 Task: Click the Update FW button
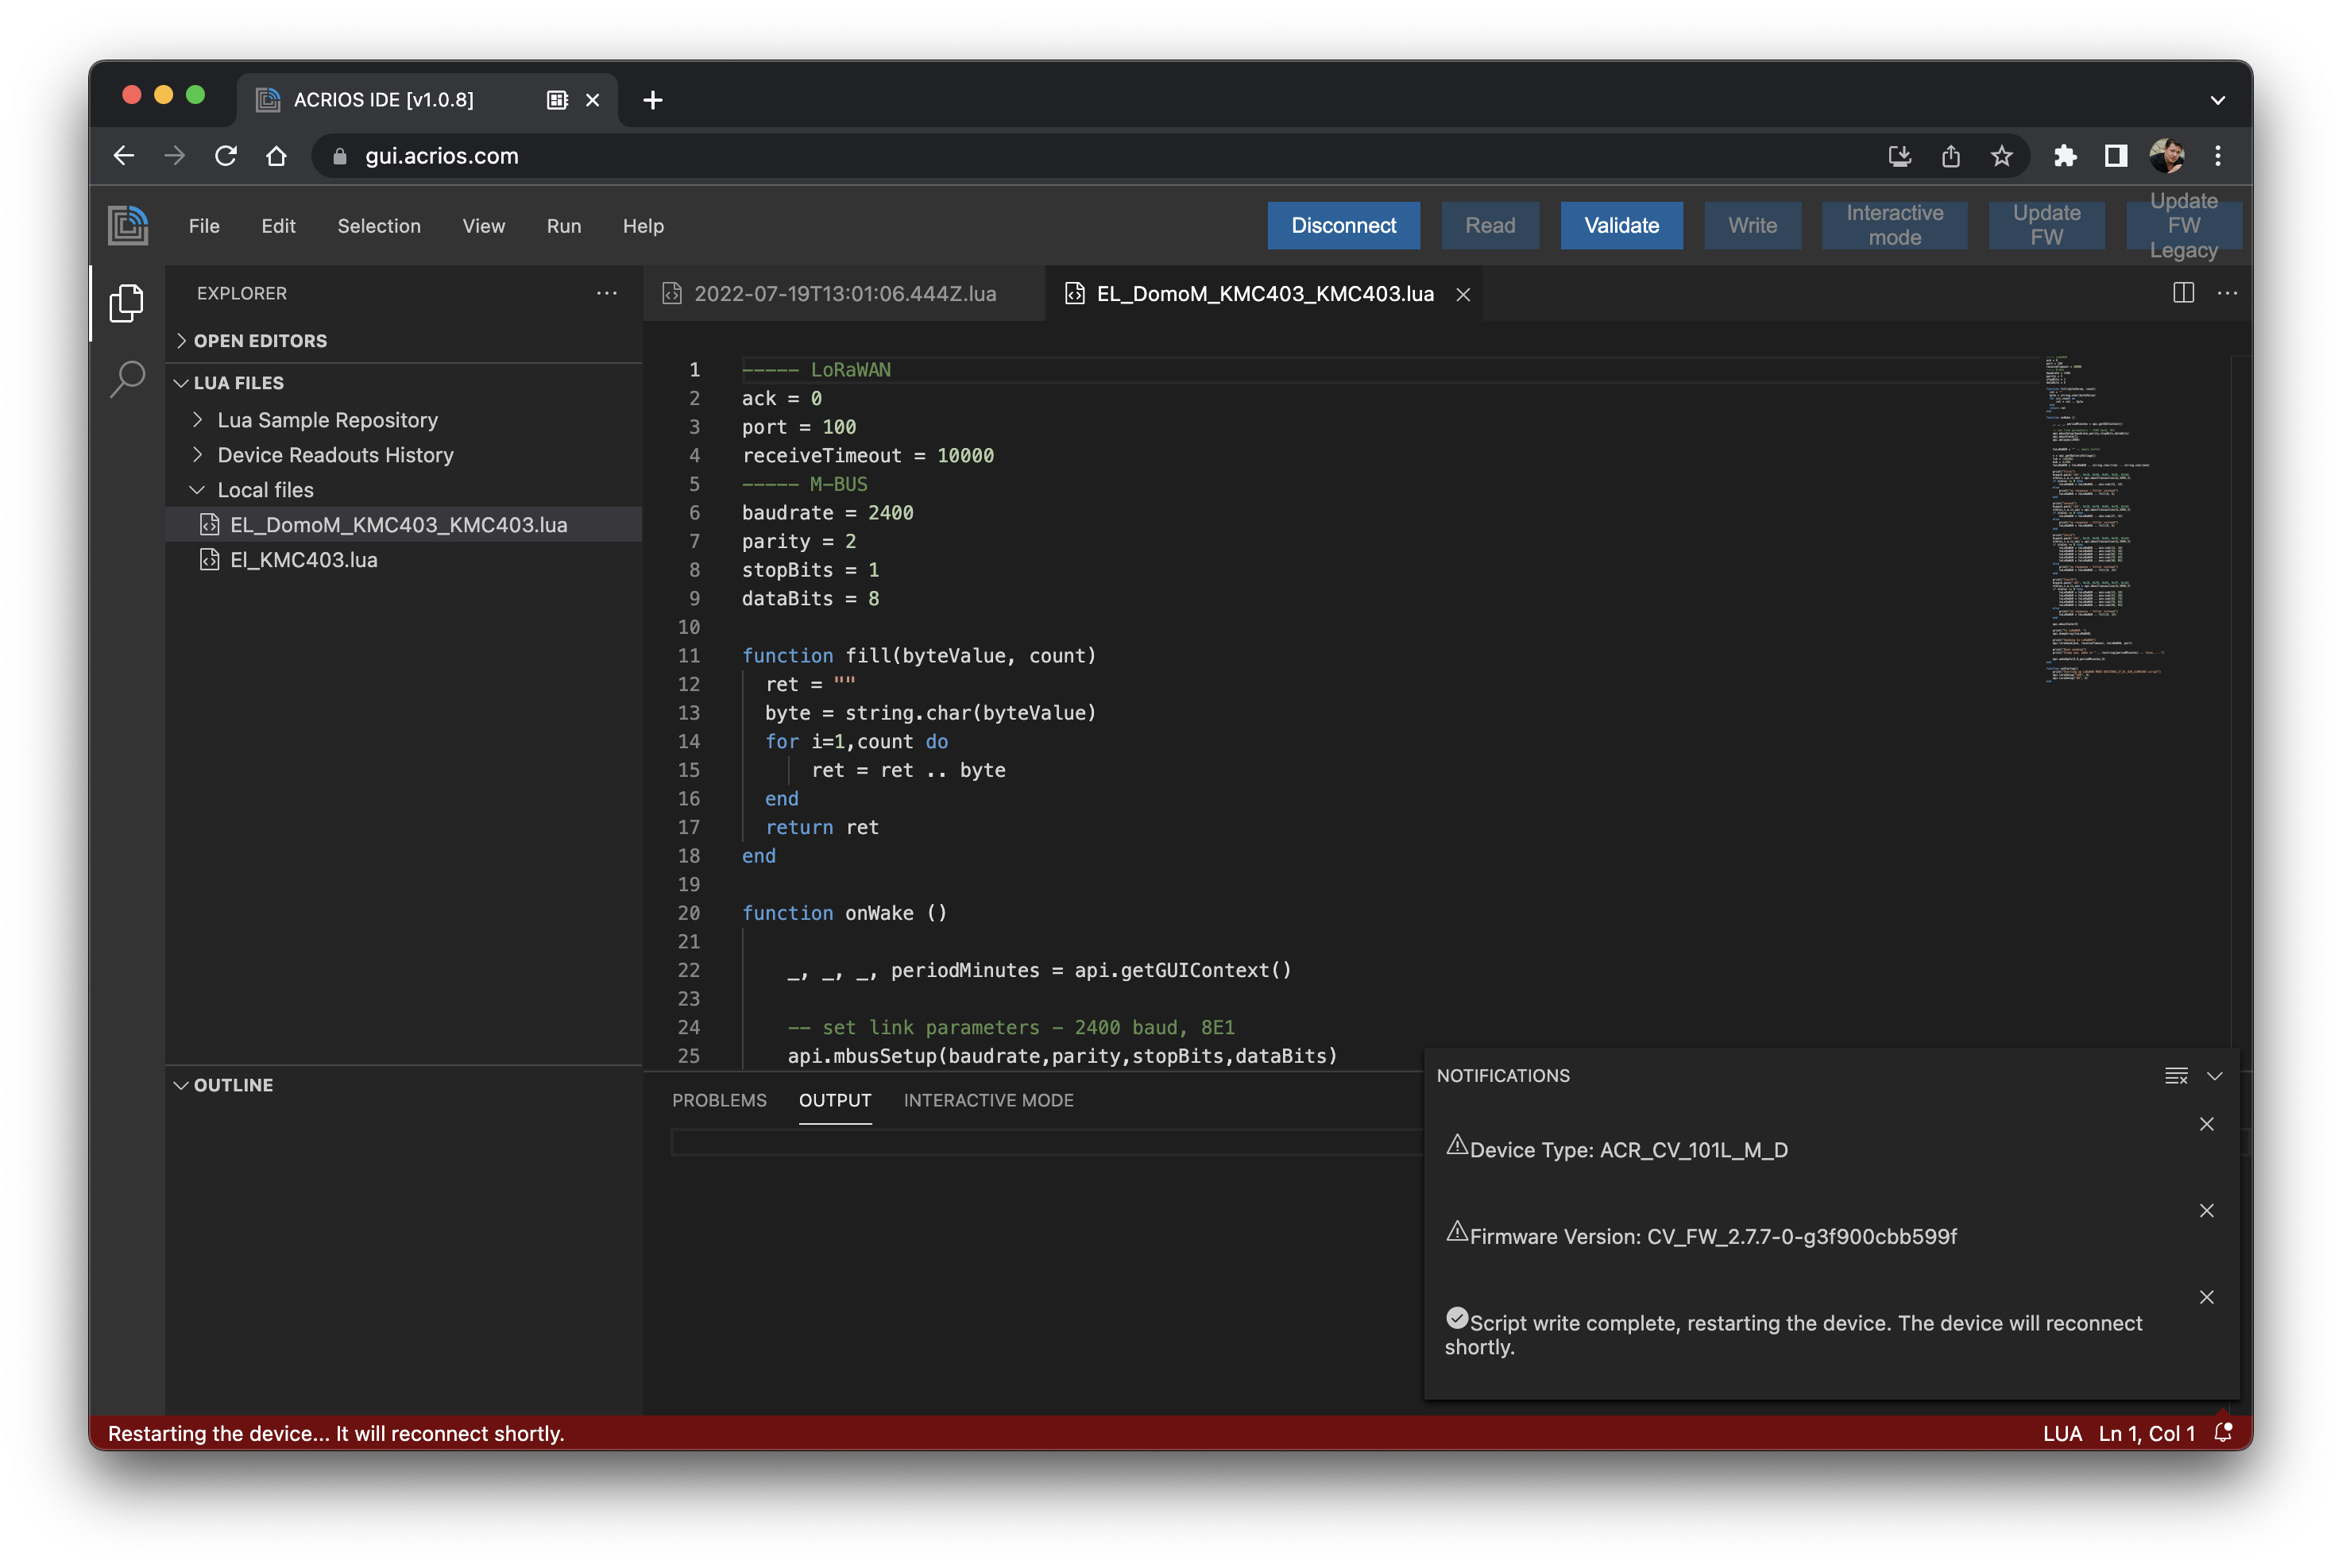click(x=2046, y=225)
